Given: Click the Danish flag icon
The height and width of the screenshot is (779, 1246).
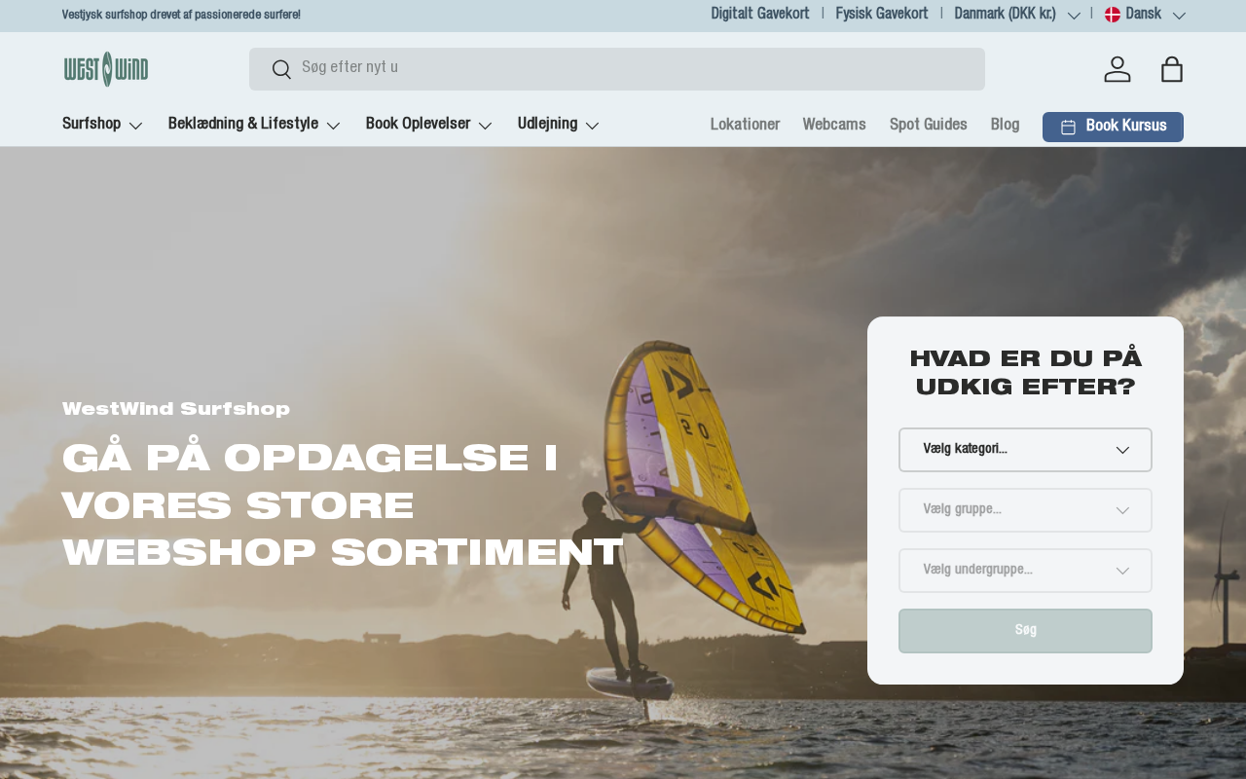Looking at the screenshot, I should pyautogui.click(x=1113, y=15).
